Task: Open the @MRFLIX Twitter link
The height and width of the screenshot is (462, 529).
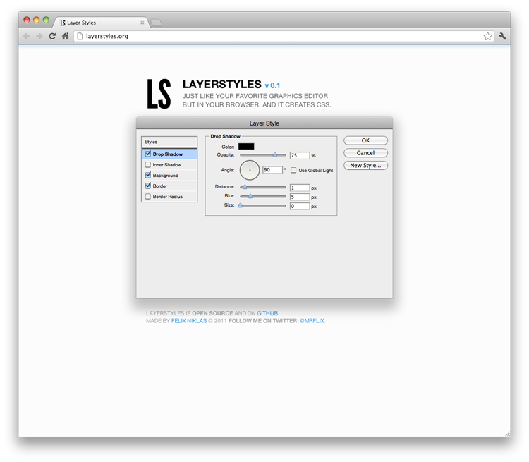Action: pos(312,321)
